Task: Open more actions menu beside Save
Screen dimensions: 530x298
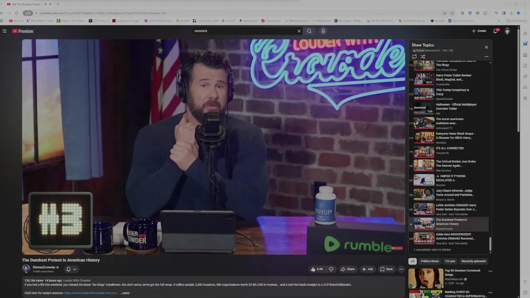Action: tap(401, 269)
